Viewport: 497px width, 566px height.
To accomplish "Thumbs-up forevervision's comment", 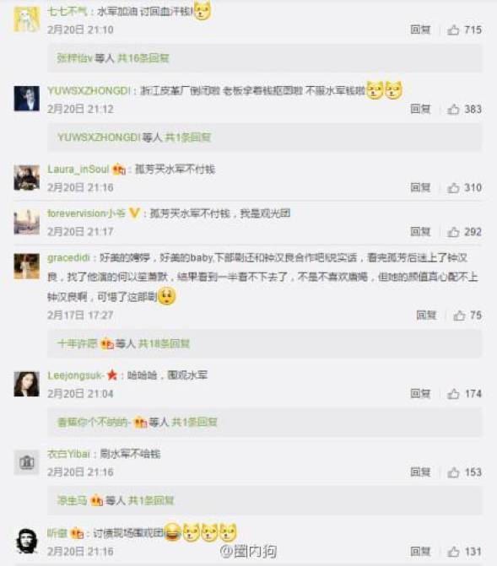I will (x=453, y=232).
